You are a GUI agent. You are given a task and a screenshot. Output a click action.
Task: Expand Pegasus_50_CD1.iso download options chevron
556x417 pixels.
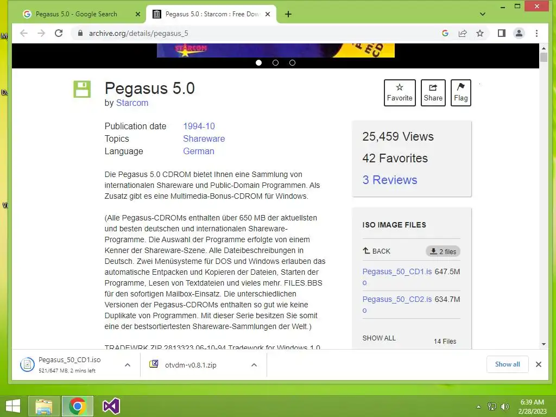pyautogui.click(x=128, y=365)
